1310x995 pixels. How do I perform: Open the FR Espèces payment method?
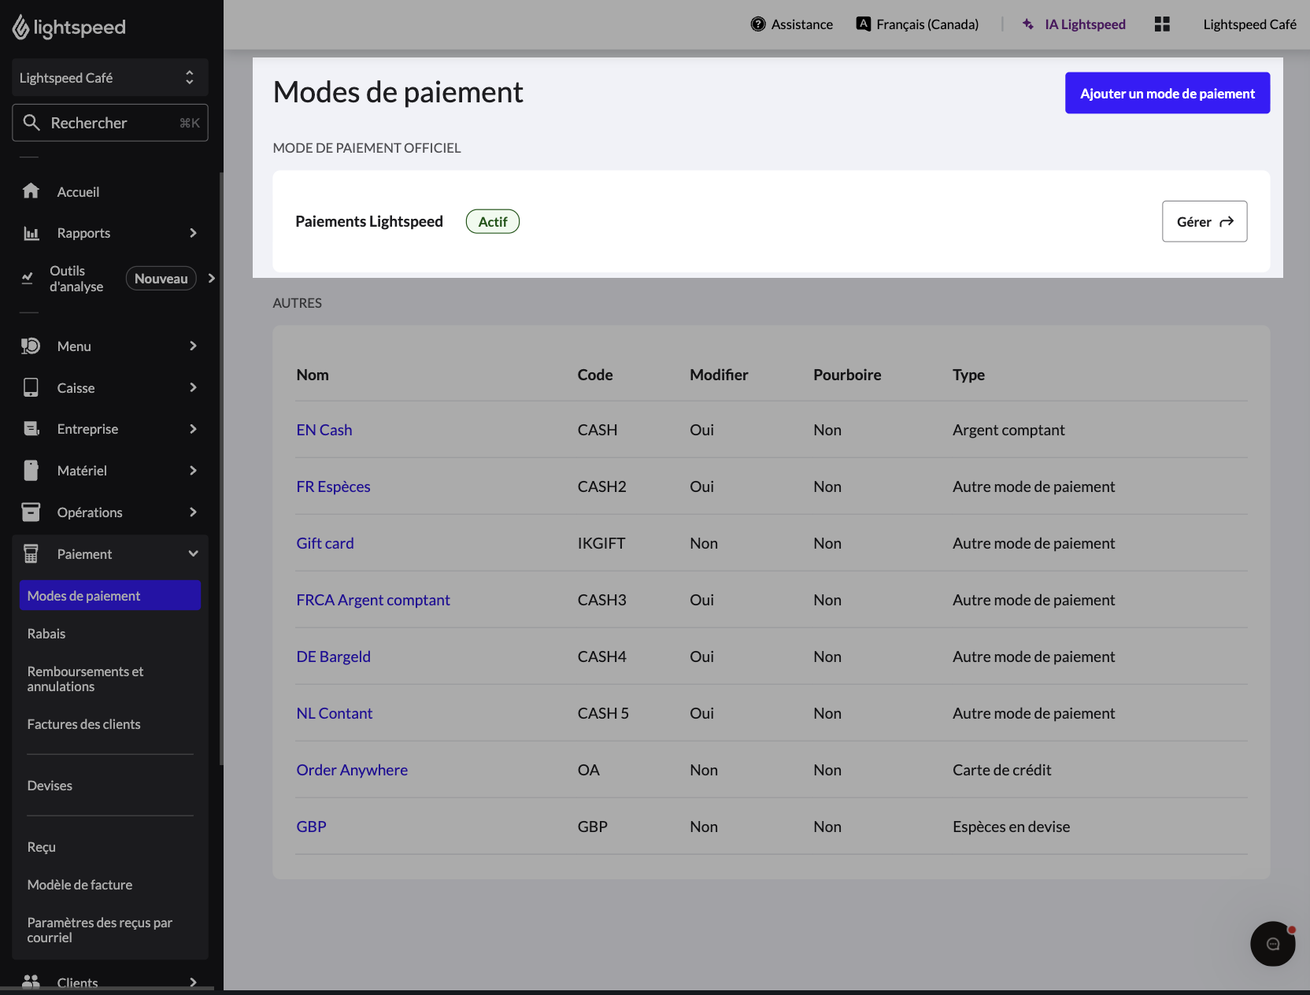pos(333,486)
